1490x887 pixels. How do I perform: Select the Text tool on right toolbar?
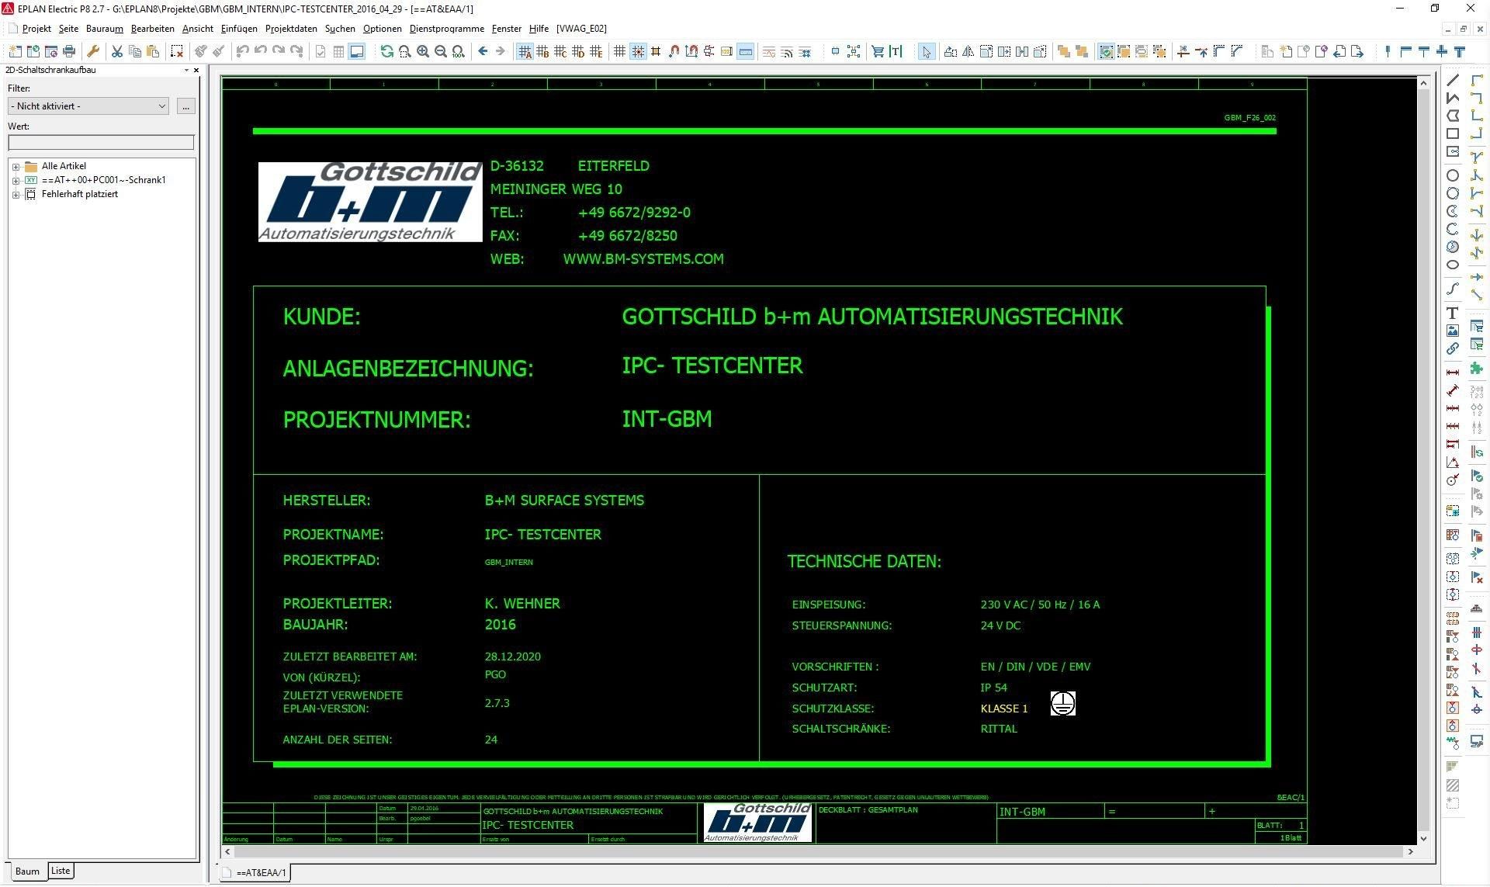[1453, 313]
